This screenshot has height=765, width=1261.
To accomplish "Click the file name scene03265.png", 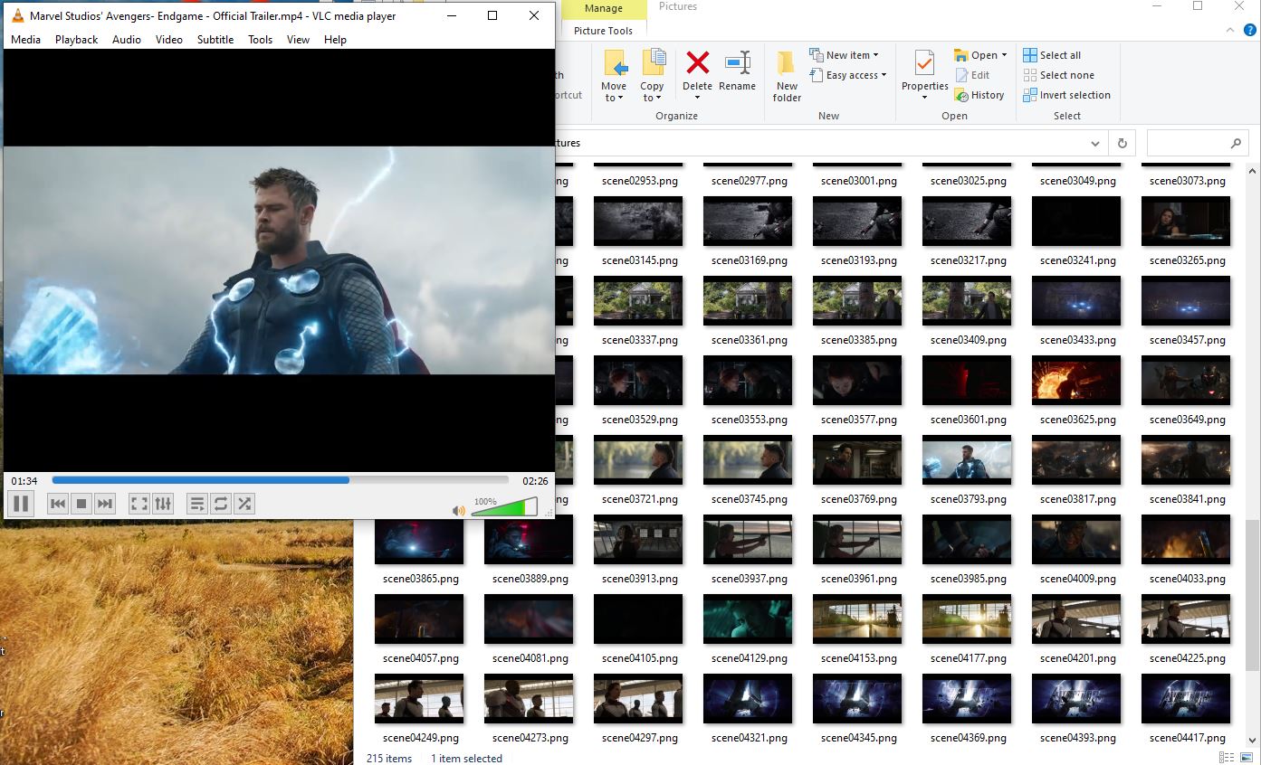I will [x=1188, y=260].
